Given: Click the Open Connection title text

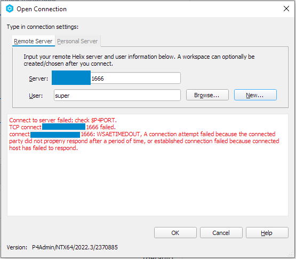Looking at the screenshot, I should 42,9.
